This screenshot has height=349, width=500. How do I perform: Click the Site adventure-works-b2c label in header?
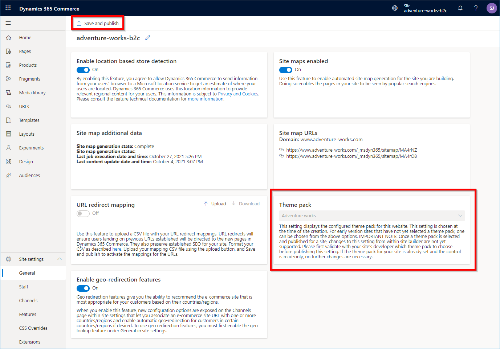pyautogui.click(x=426, y=8)
